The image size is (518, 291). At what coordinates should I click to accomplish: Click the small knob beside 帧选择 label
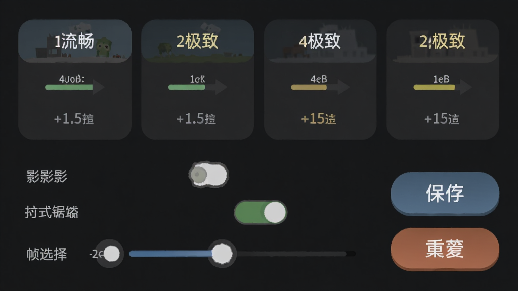[111, 254]
